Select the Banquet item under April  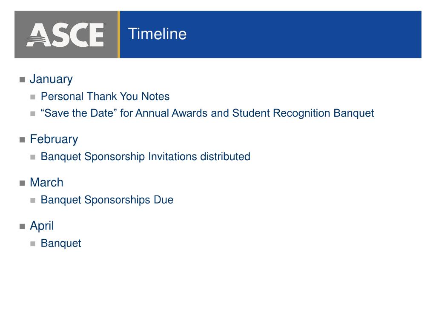(61, 243)
